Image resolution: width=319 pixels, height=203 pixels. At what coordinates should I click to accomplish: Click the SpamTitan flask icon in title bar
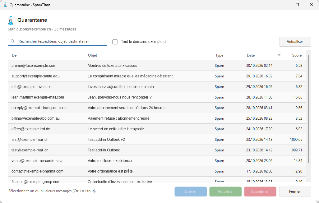pos(5,5)
